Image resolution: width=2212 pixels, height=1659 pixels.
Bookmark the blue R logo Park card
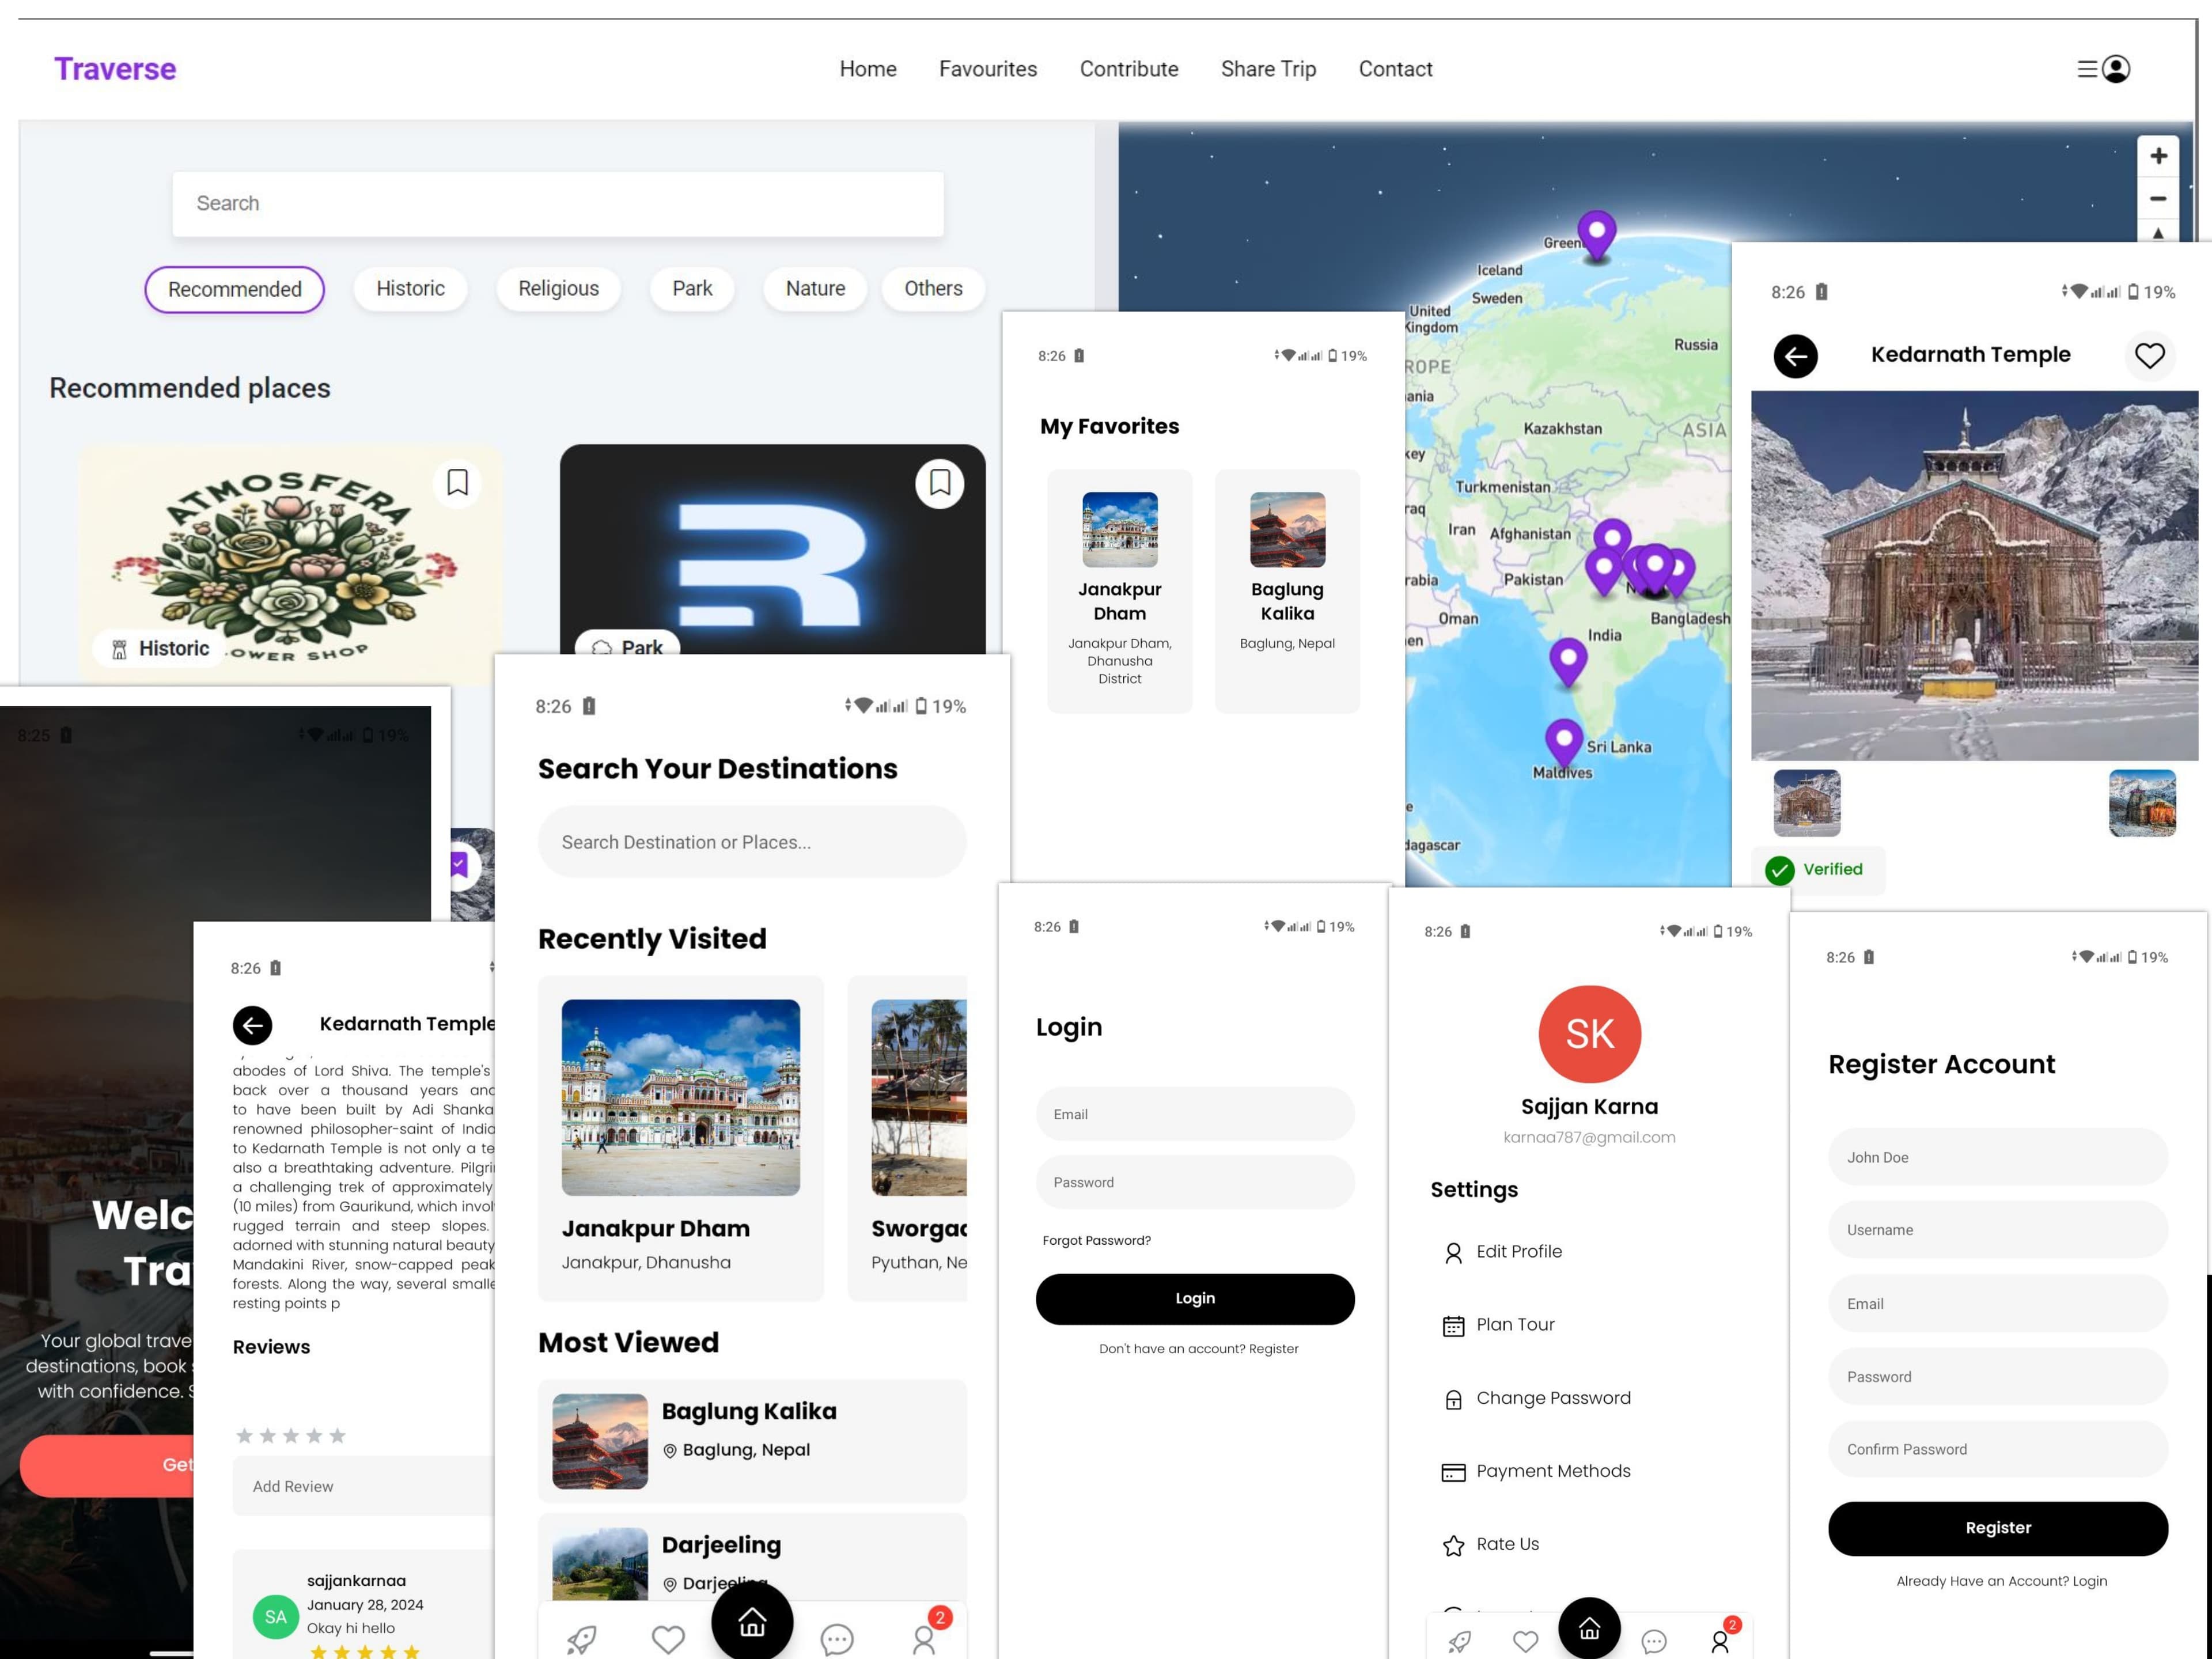(x=939, y=483)
